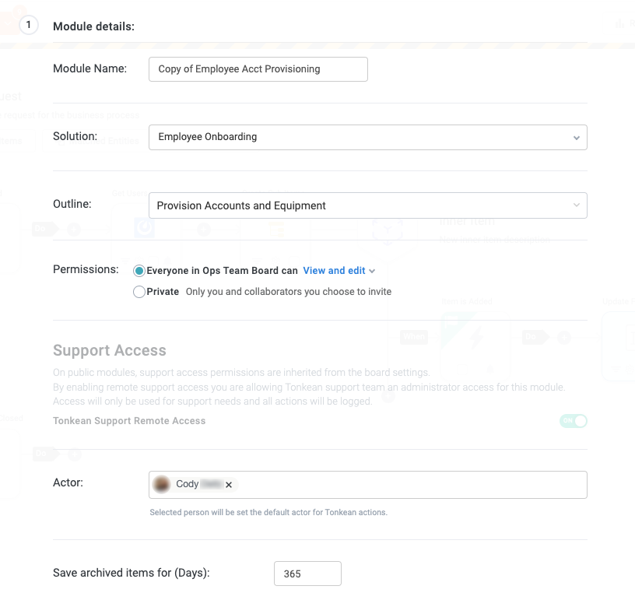
Task: Click the Tonkean Support Remote Access label
Action: (129, 421)
